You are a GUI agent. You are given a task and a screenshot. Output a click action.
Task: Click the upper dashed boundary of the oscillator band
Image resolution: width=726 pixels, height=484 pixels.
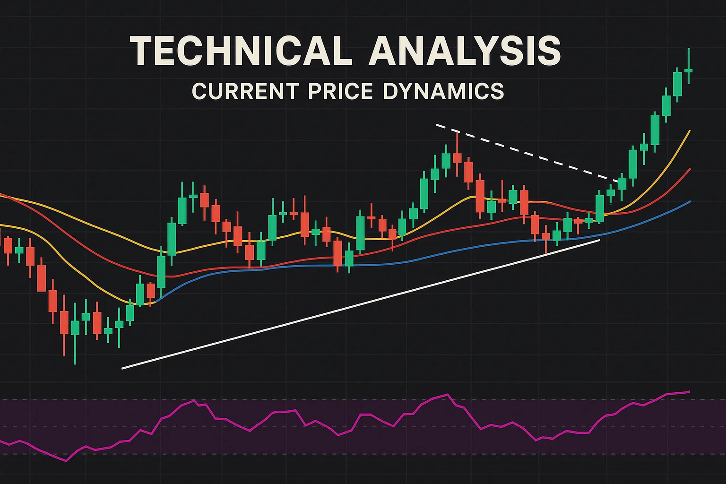coord(331,399)
